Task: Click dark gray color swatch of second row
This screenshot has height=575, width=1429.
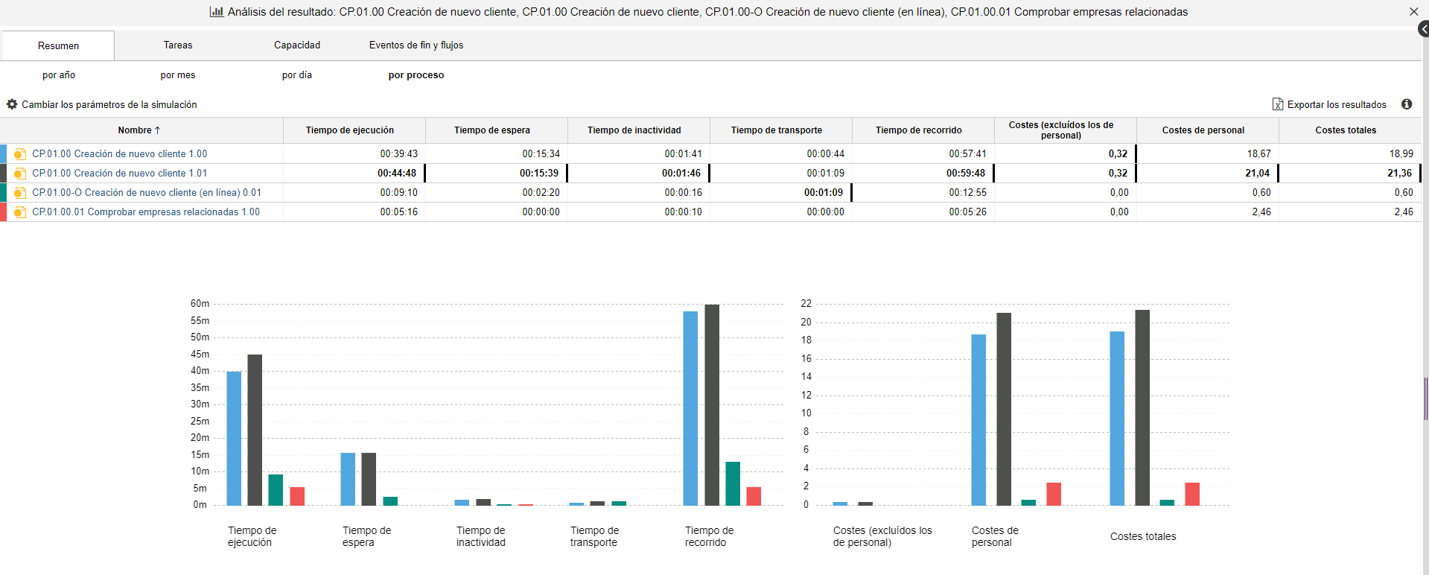Action: pos(3,174)
